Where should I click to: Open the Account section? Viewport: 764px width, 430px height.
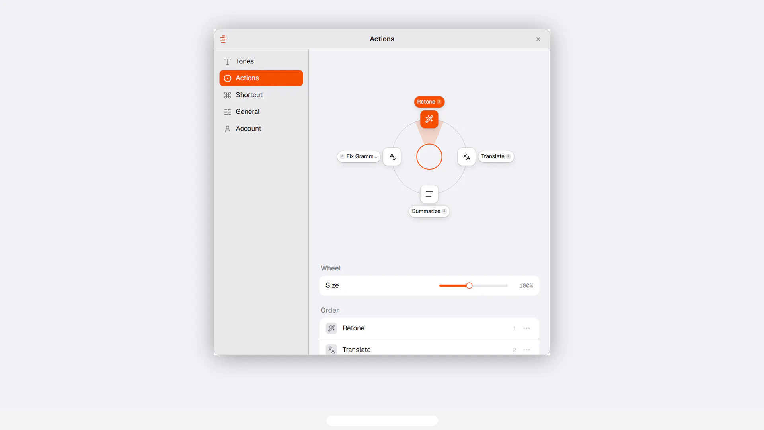[261, 129]
